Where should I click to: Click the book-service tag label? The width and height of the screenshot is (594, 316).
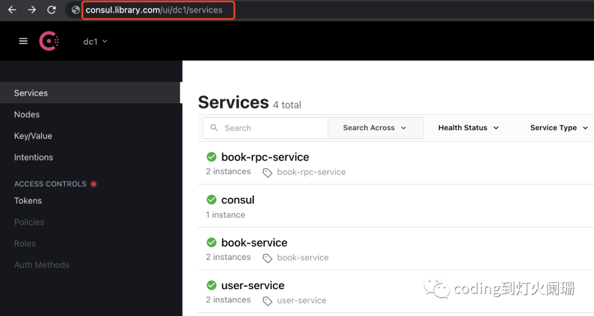pyautogui.click(x=302, y=257)
